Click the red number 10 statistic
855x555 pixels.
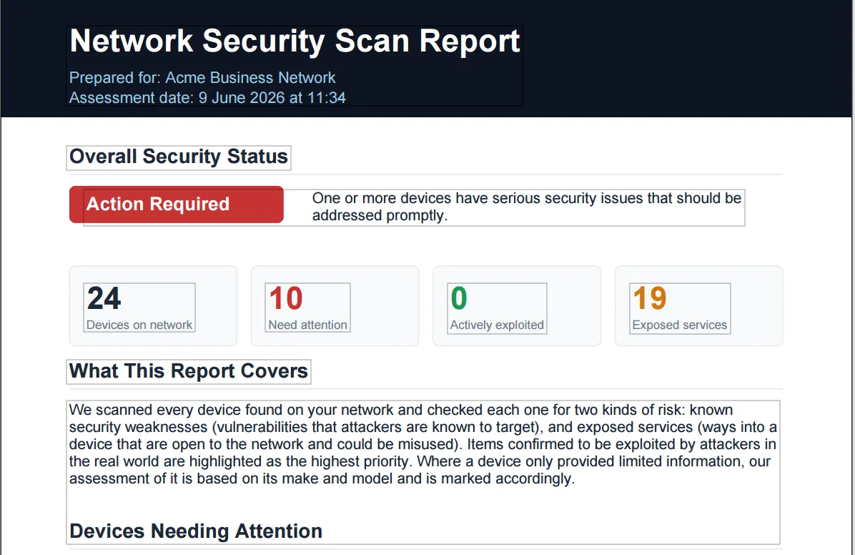point(286,298)
